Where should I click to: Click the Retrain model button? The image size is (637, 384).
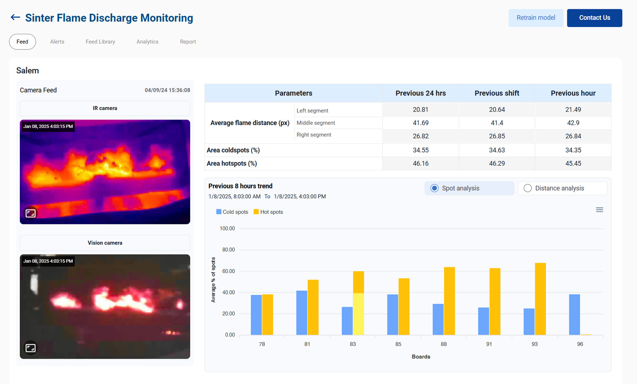click(536, 17)
